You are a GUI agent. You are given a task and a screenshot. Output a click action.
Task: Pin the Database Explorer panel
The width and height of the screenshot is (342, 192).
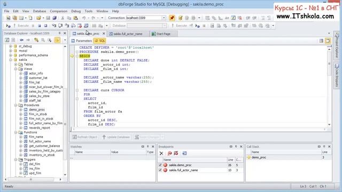(59, 33)
